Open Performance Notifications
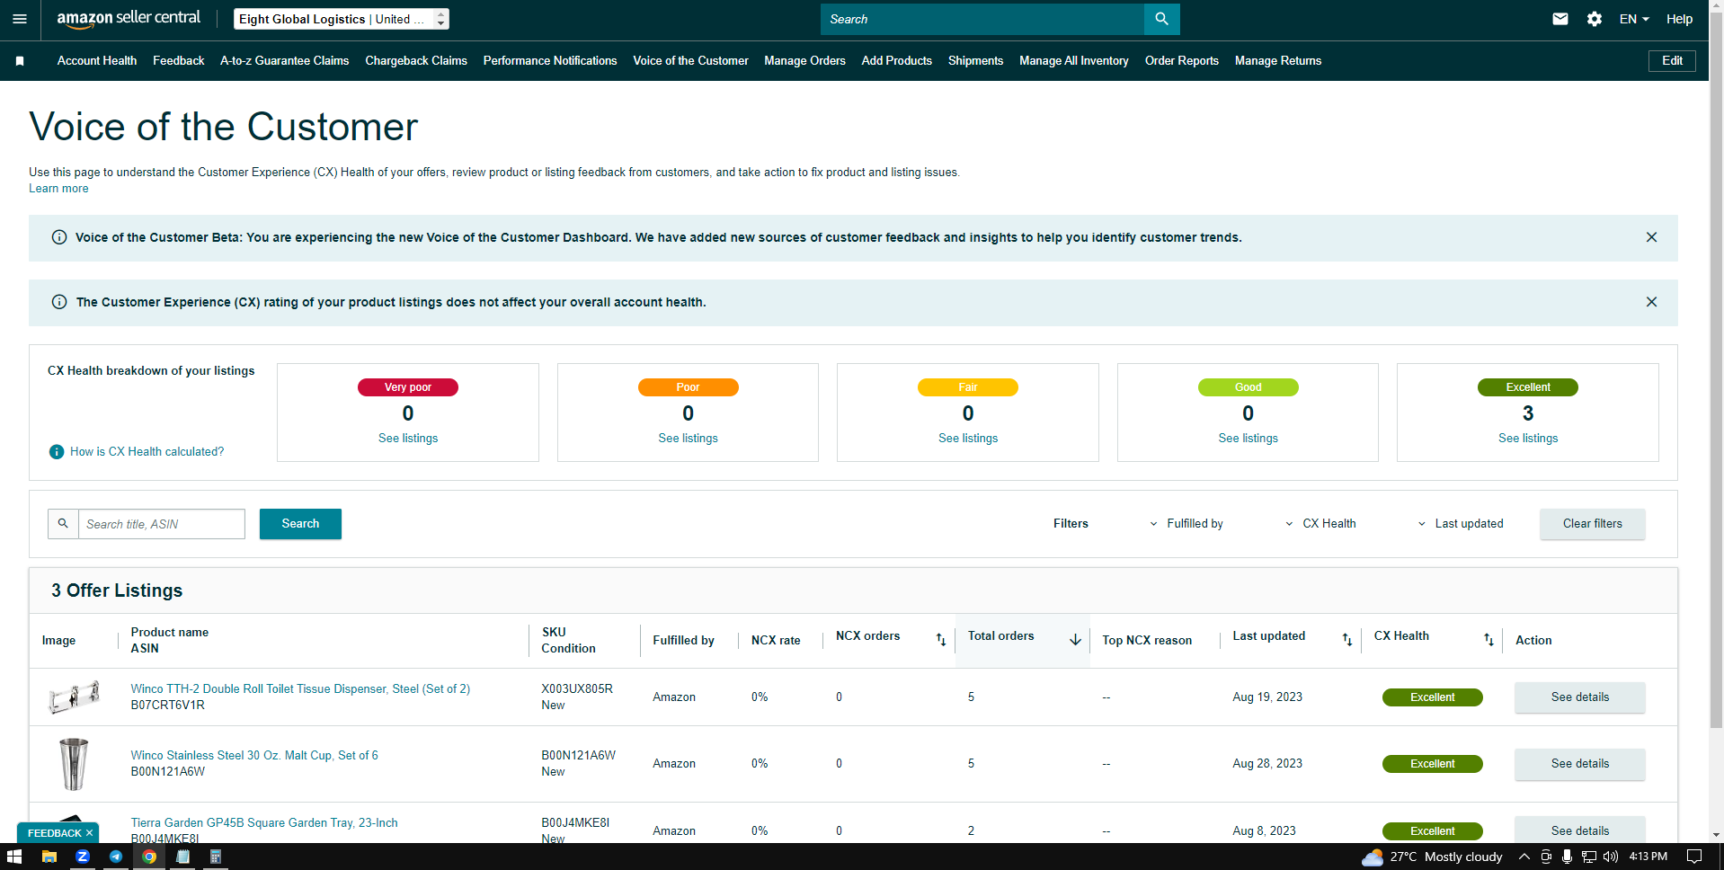This screenshot has height=870, width=1724. 550,61
